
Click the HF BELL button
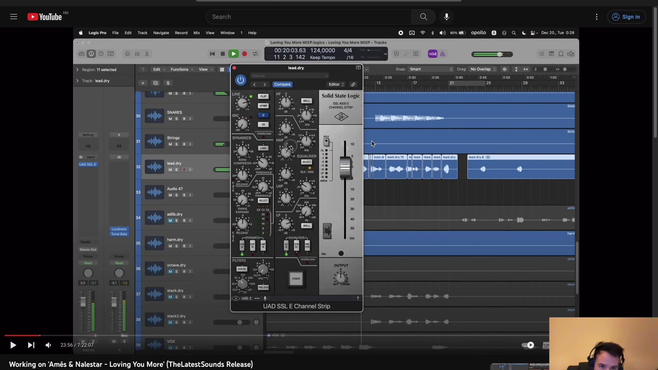pyautogui.click(x=307, y=101)
